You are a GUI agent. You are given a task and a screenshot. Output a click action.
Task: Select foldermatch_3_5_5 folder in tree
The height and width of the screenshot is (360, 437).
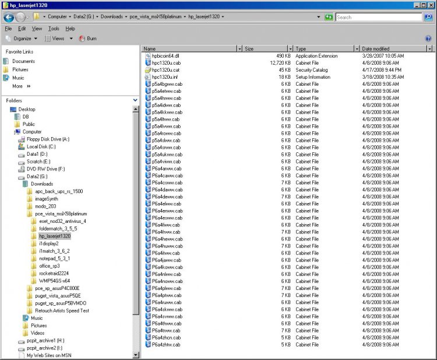(x=58, y=229)
